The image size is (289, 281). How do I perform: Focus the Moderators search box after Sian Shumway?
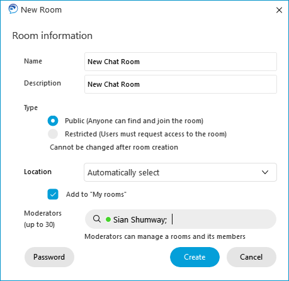tap(222, 219)
